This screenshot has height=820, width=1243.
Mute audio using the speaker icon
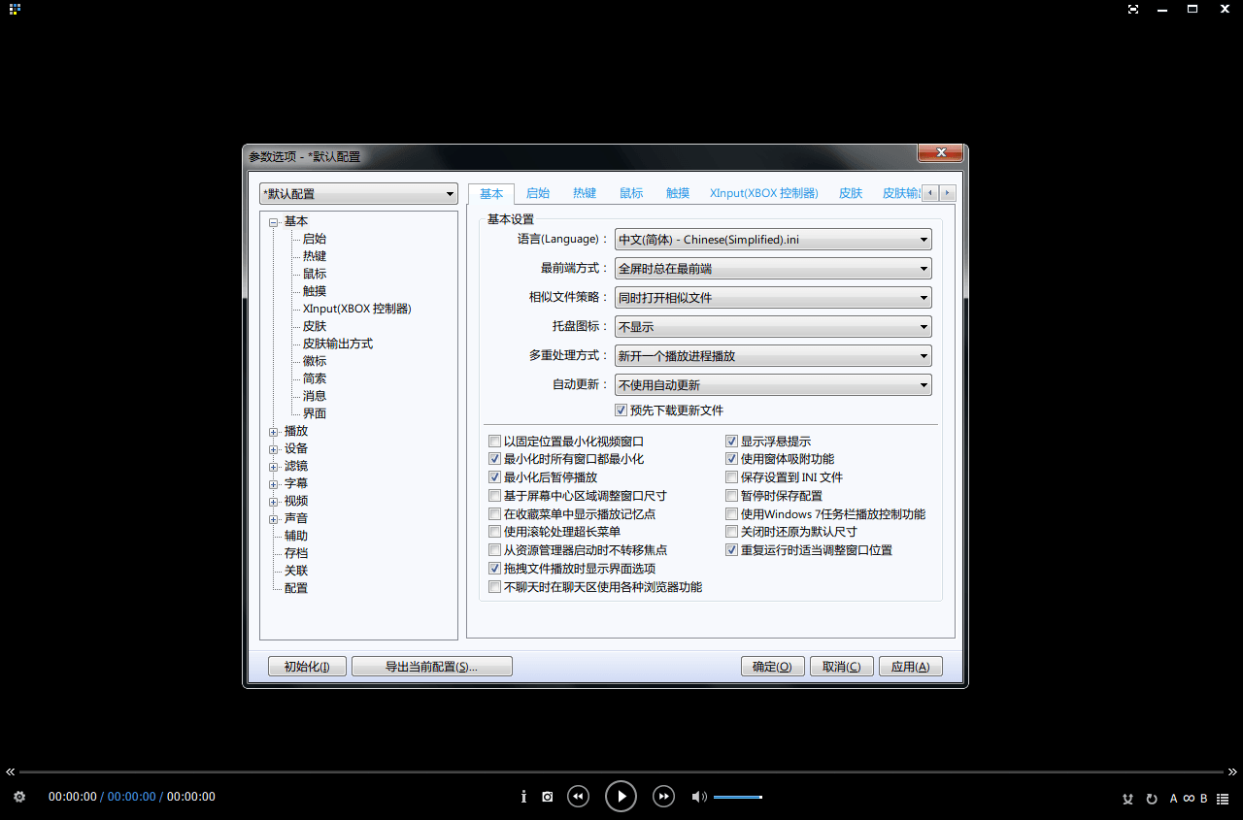pos(698,797)
